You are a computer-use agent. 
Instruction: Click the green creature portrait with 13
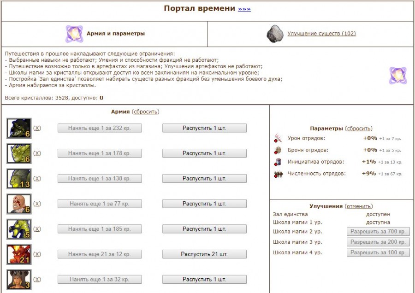(x=19, y=179)
